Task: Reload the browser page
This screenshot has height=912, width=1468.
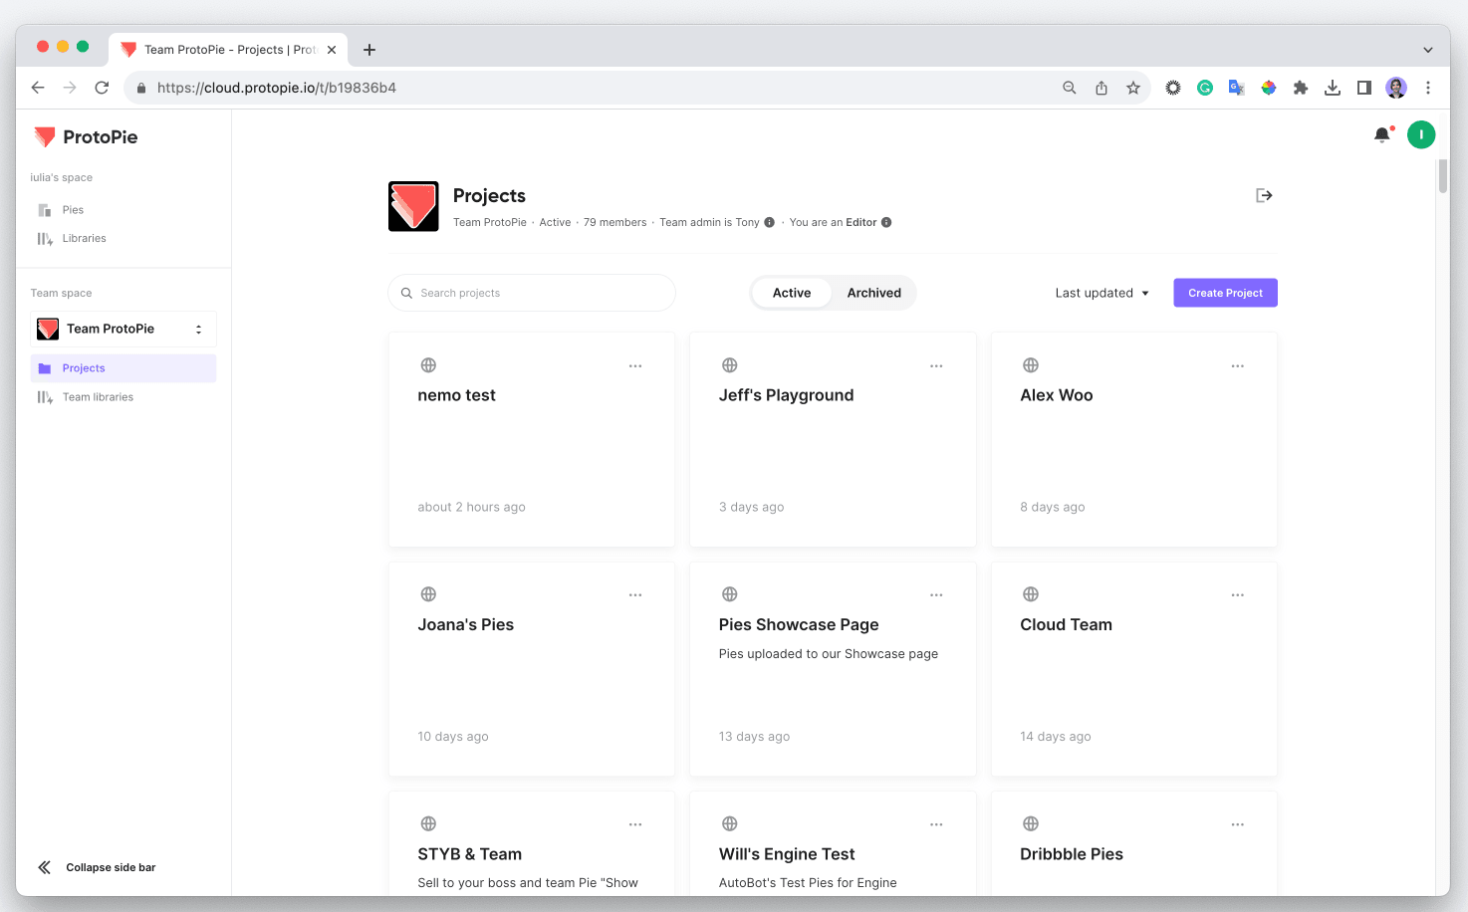Action: pos(102,88)
